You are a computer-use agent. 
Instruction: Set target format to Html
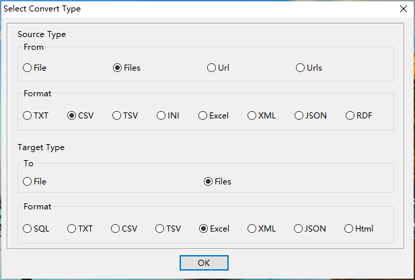click(x=349, y=228)
